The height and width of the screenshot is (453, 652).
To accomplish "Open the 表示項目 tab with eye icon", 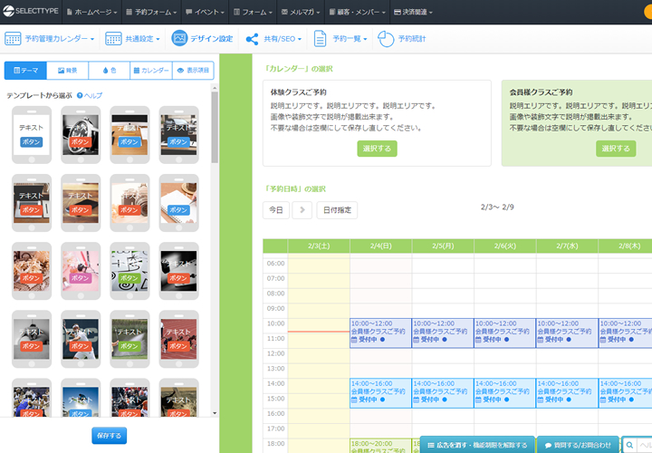I will (x=193, y=70).
